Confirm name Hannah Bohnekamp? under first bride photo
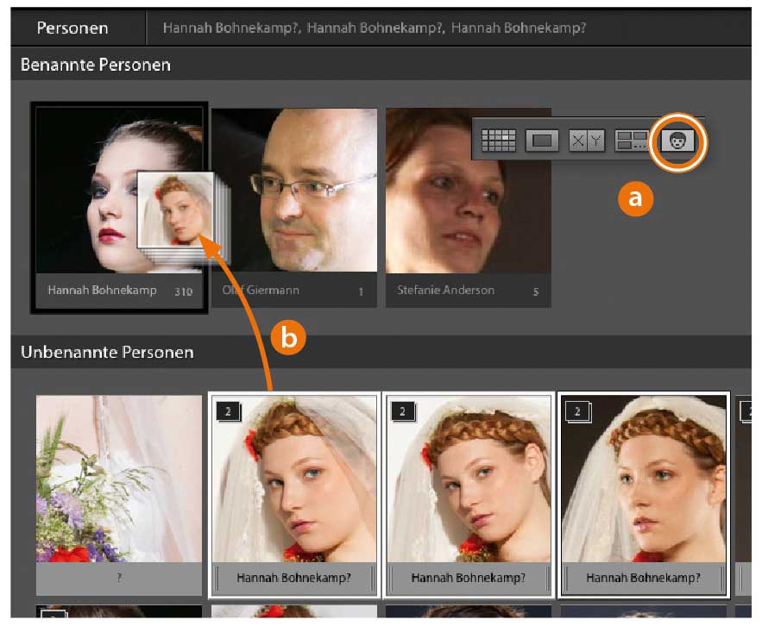762x626 pixels. (293, 578)
